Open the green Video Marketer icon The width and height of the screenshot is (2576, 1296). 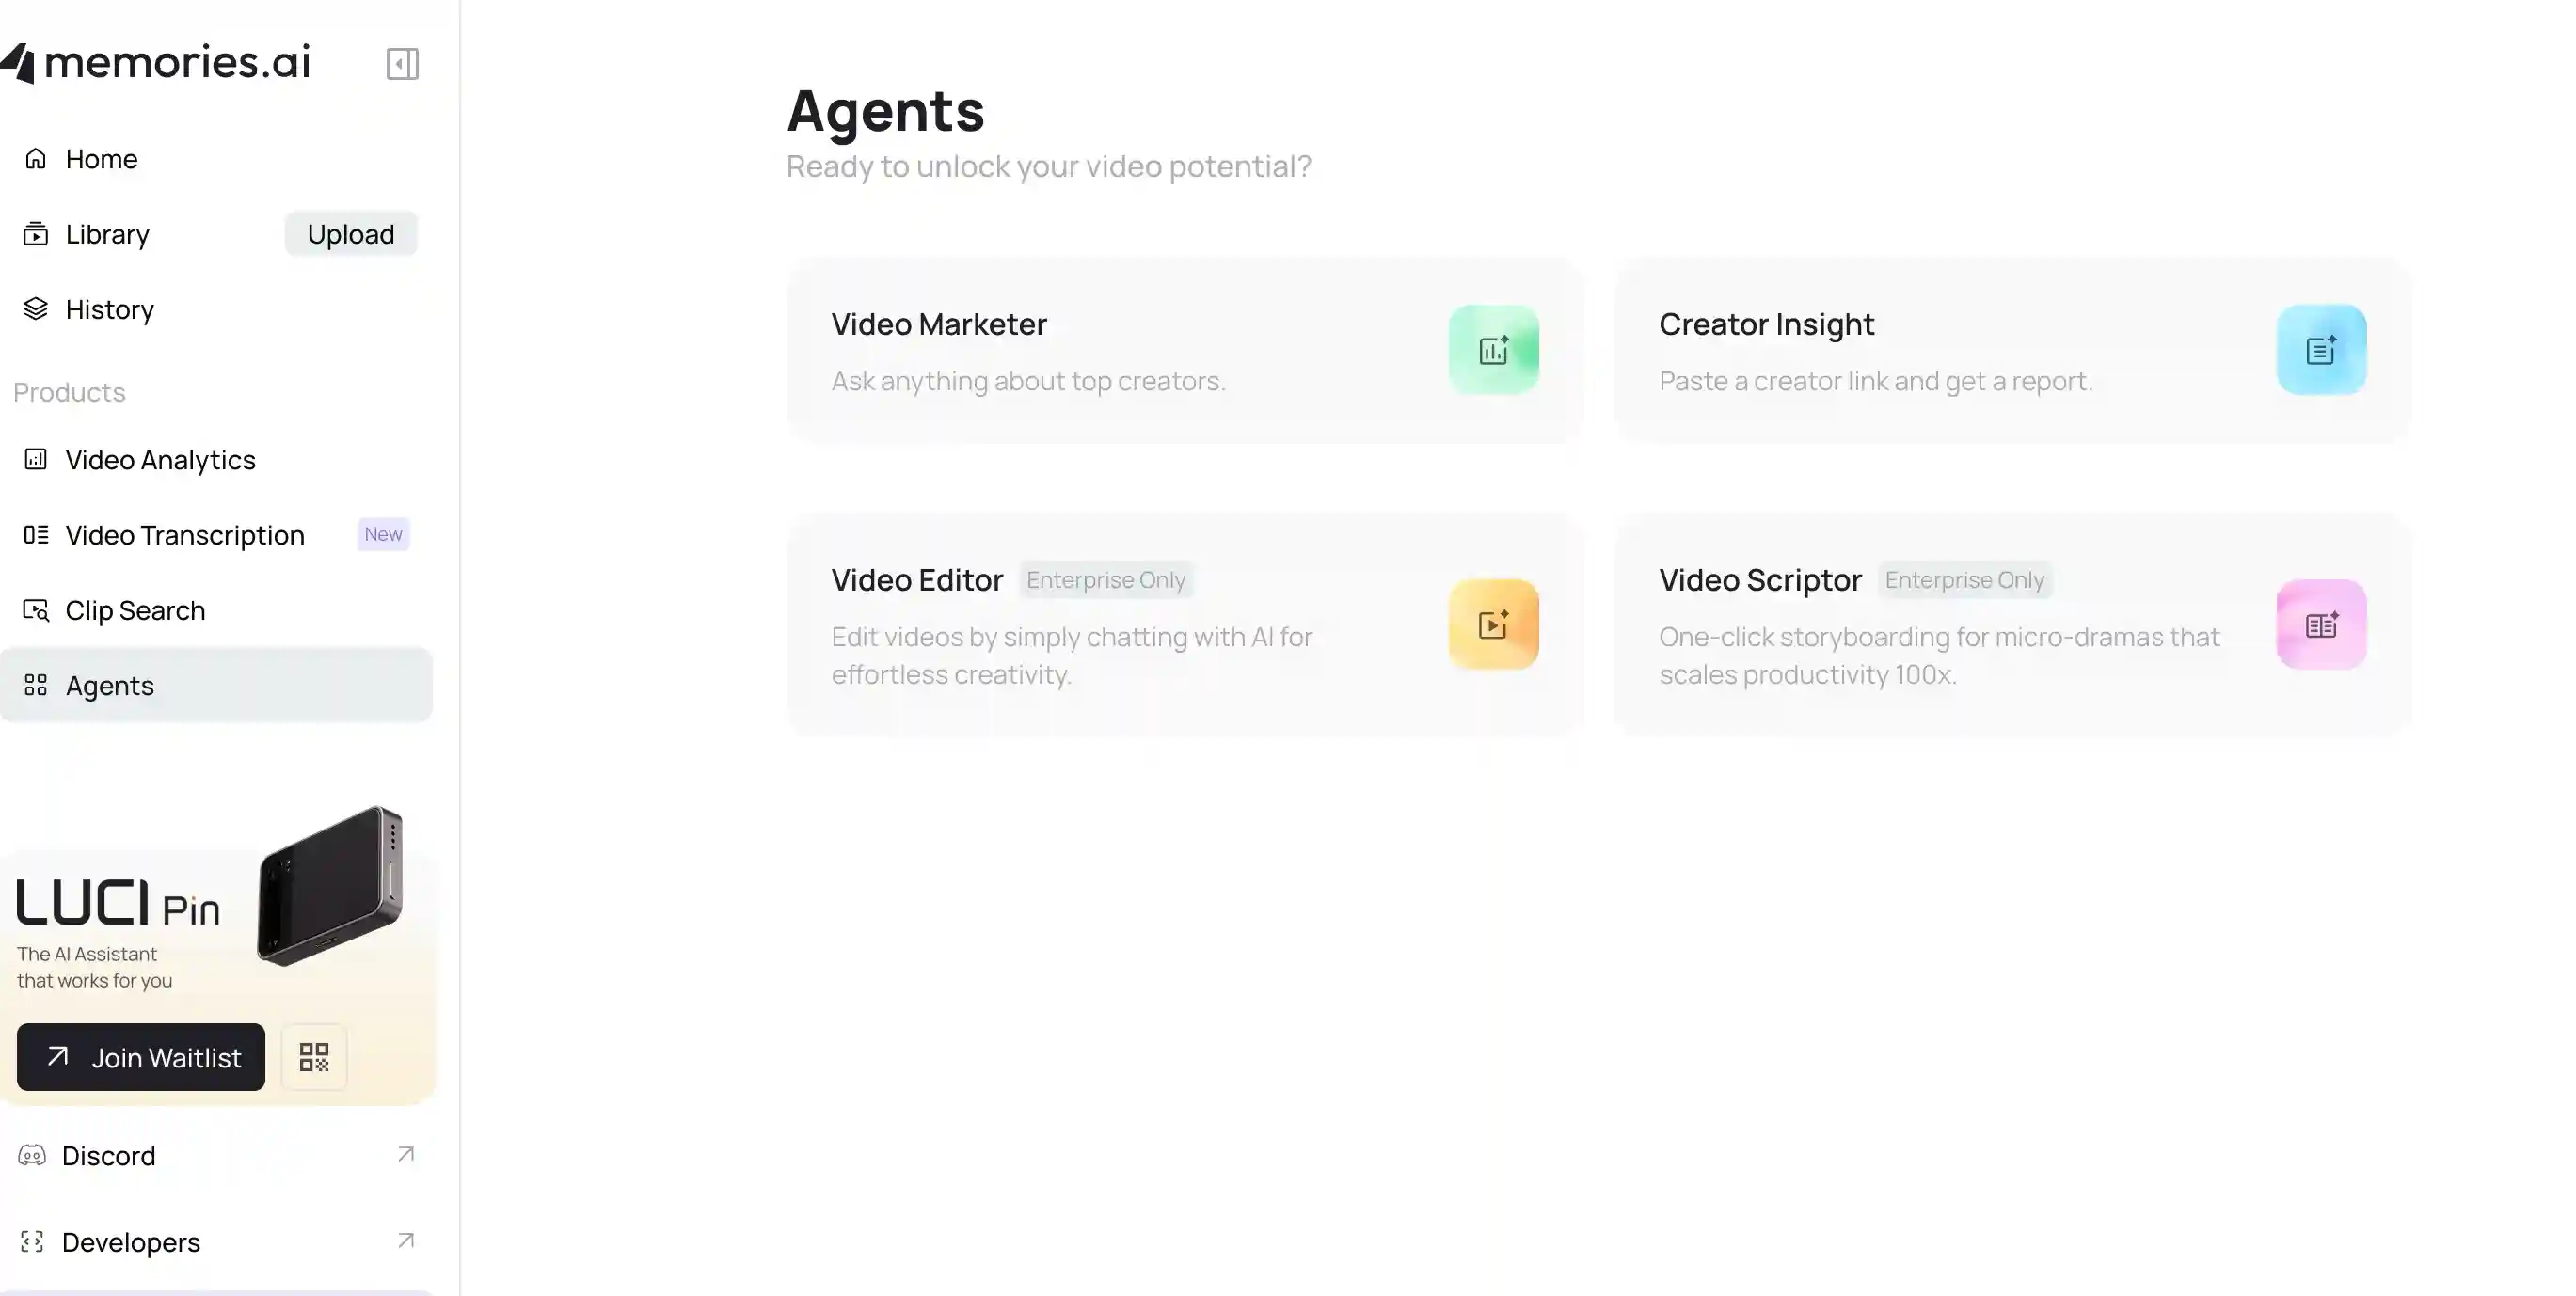pyautogui.click(x=1493, y=350)
